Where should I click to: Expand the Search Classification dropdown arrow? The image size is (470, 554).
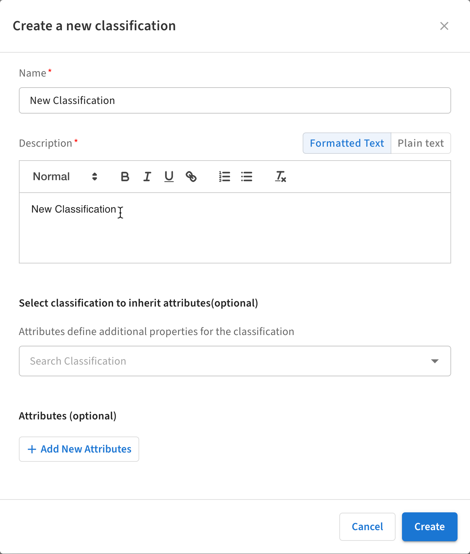435,361
